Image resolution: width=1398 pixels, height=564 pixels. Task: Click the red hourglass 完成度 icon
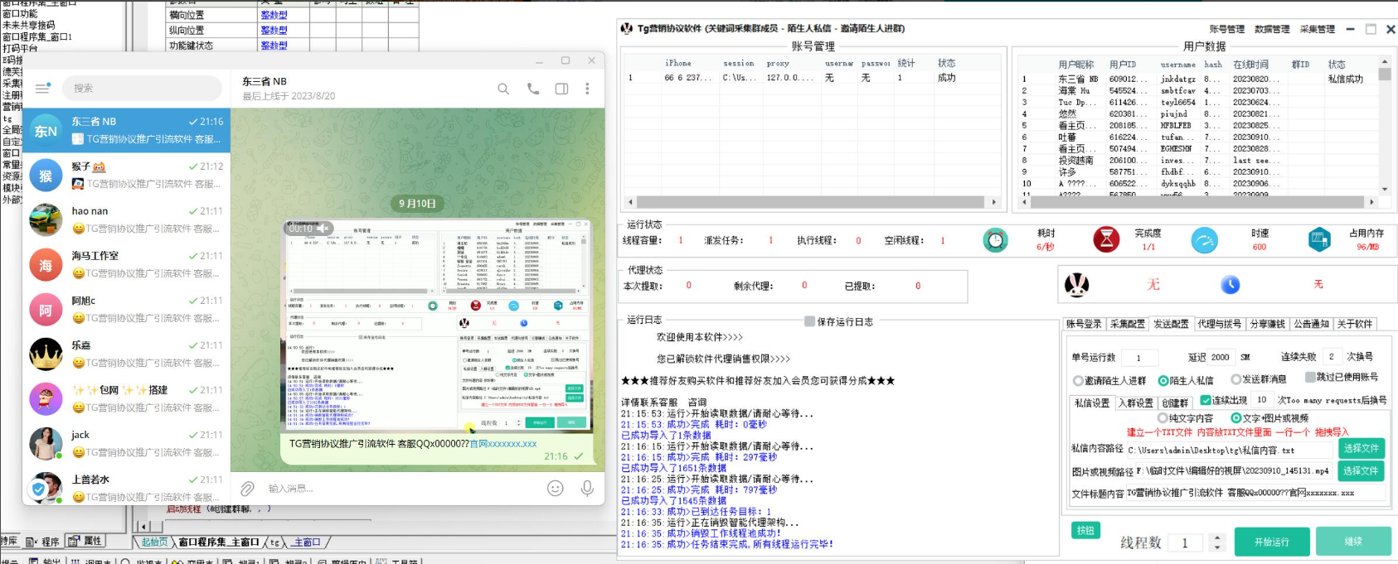(x=1106, y=240)
